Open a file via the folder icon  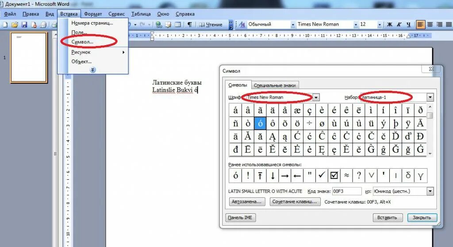point(15,25)
